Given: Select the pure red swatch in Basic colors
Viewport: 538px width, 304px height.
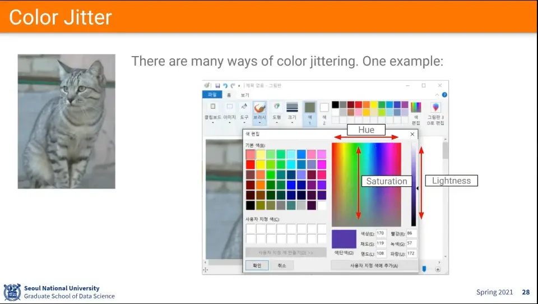Looking at the screenshot, I should point(251,164).
